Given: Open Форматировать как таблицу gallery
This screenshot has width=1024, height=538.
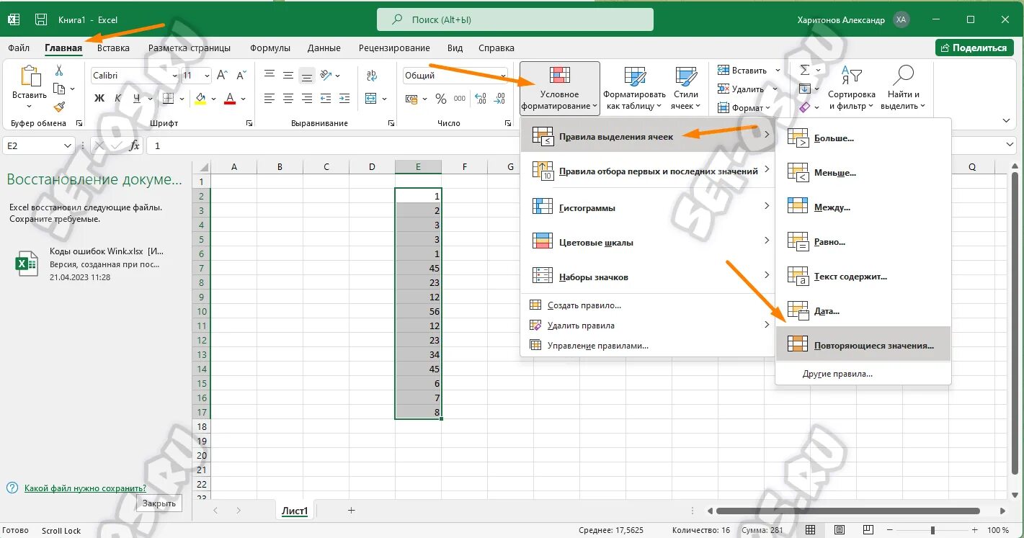Looking at the screenshot, I should [634, 88].
